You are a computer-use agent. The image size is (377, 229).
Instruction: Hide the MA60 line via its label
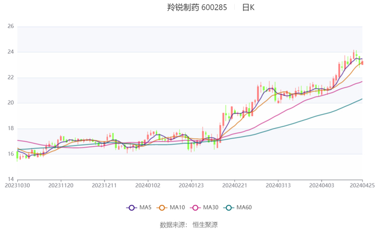(244, 207)
